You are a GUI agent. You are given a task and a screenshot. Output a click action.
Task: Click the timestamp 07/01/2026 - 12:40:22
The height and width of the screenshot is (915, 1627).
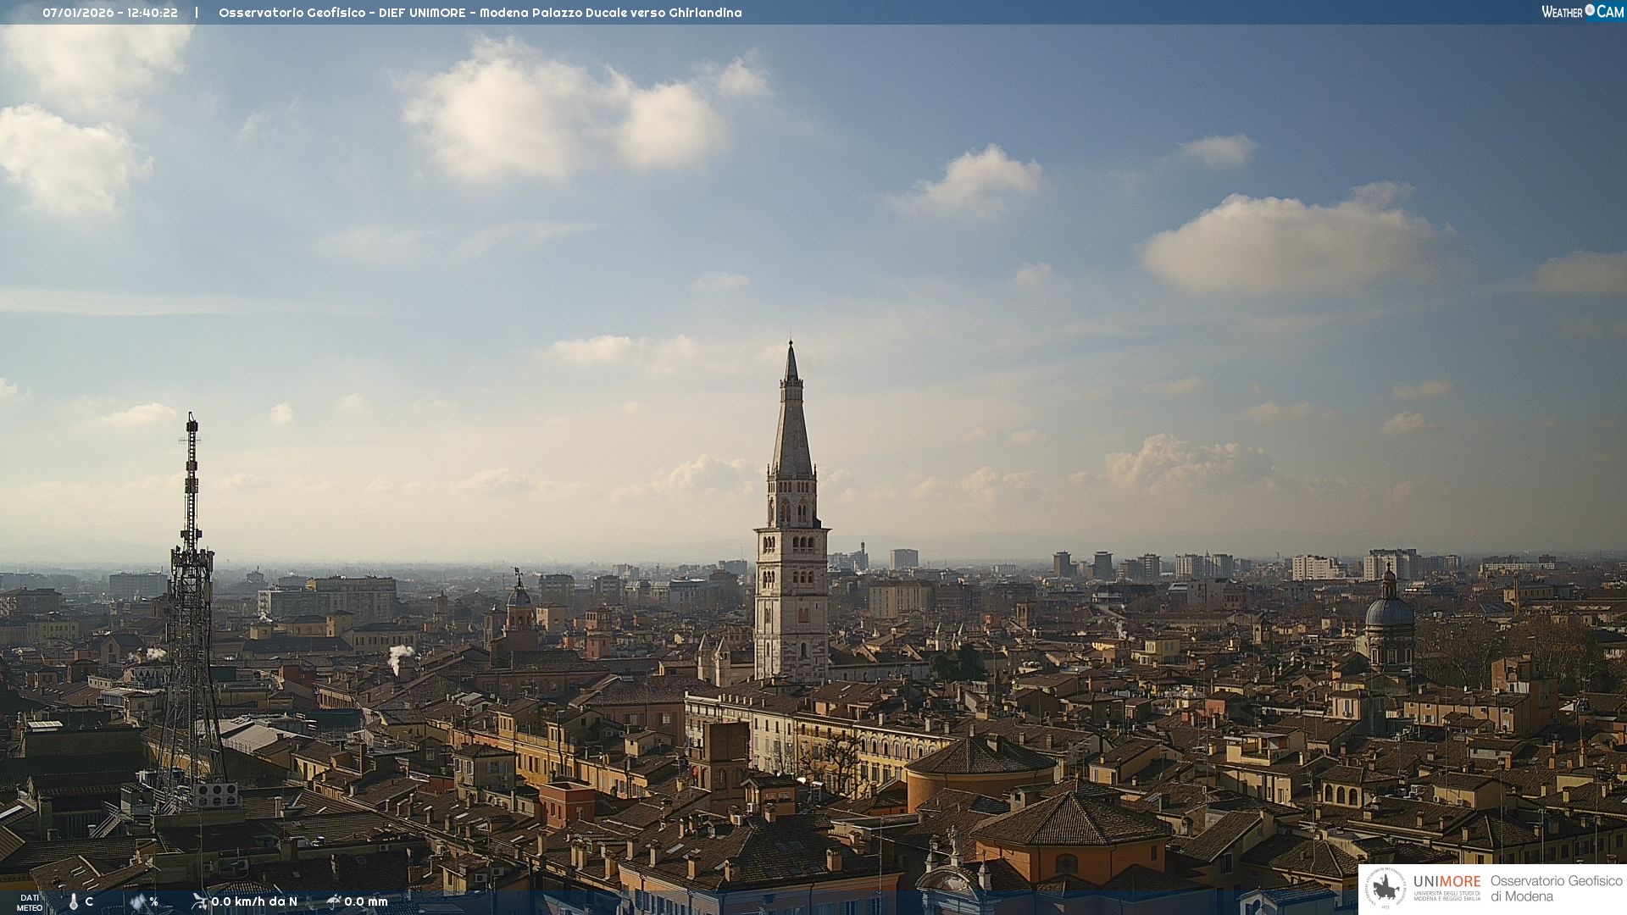(x=110, y=13)
